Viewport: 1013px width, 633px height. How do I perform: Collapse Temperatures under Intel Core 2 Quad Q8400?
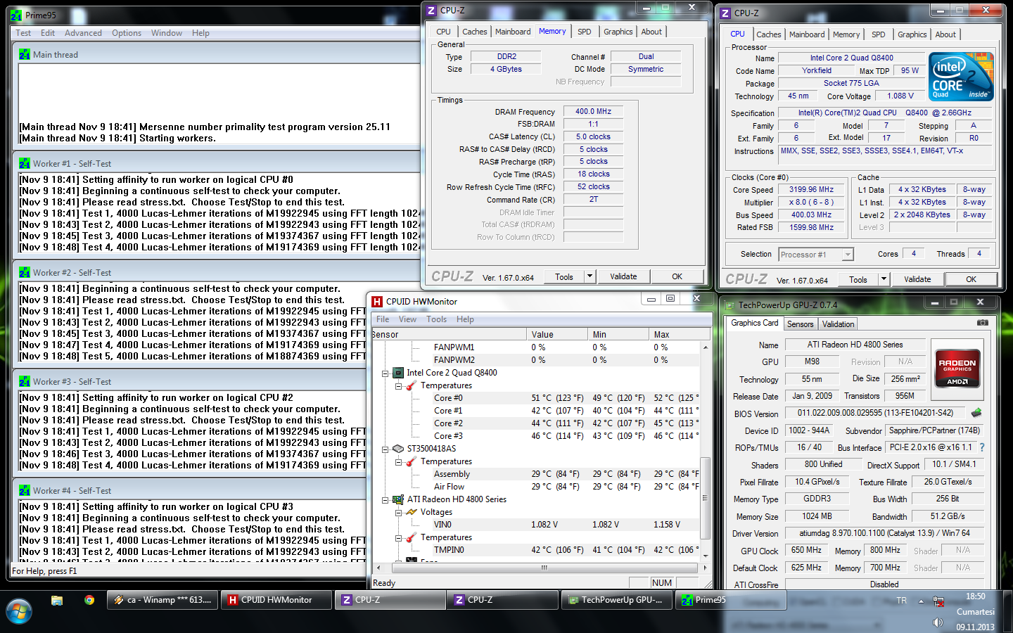click(398, 386)
